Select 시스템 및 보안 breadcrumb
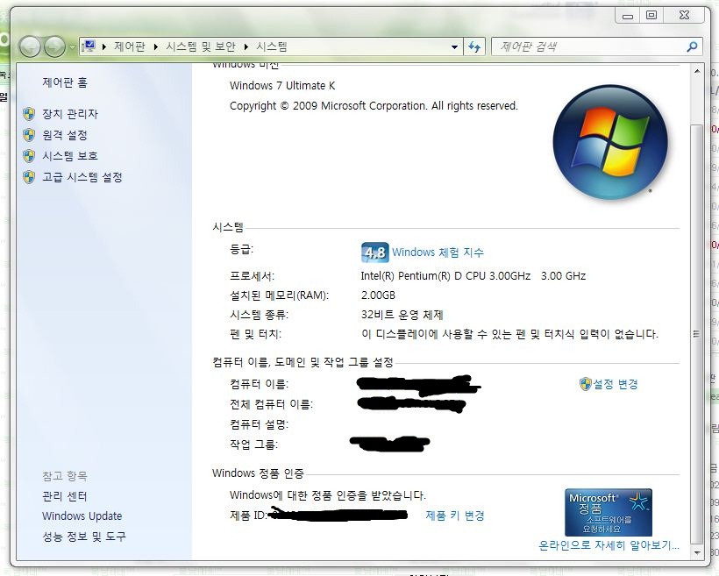719x576 pixels. click(x=201, y=46)
